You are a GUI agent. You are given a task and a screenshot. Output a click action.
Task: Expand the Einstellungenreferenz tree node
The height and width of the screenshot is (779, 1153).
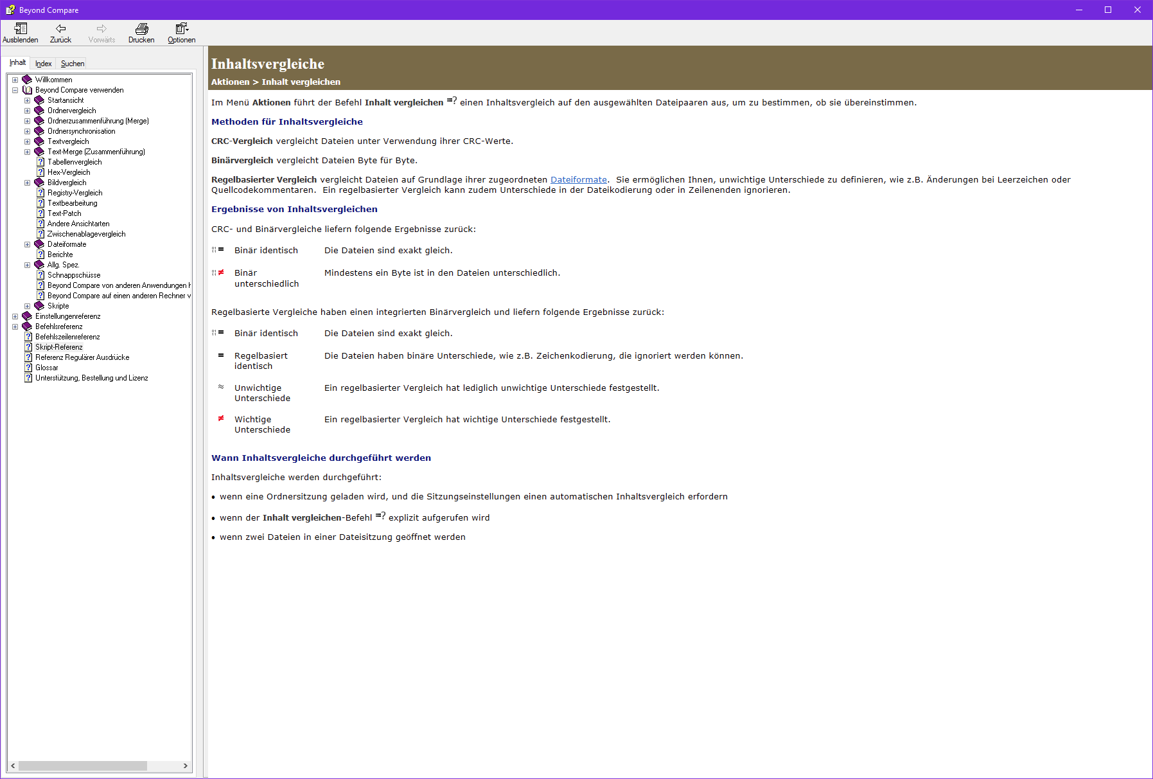15,317
